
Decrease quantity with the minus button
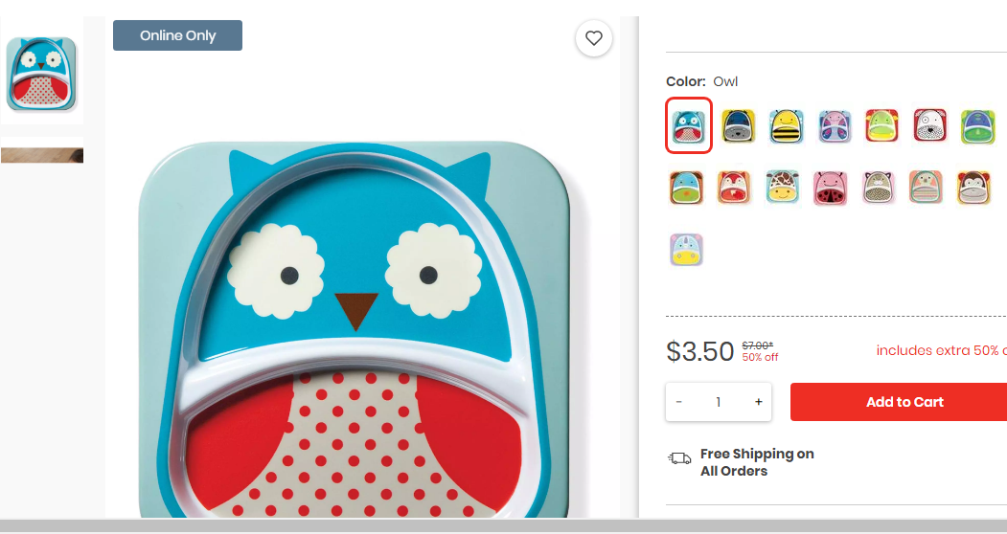pos(678,402)
